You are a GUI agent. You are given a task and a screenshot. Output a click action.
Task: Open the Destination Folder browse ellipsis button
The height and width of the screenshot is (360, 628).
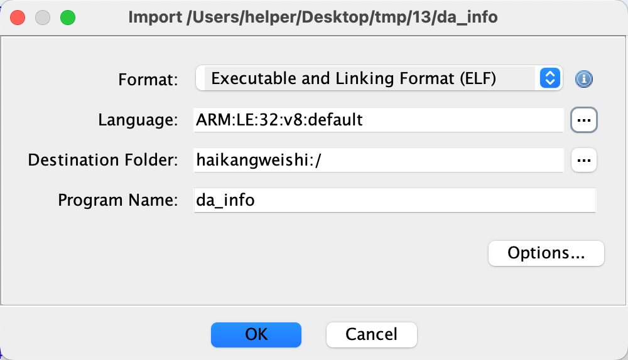(x=583, y=160)
